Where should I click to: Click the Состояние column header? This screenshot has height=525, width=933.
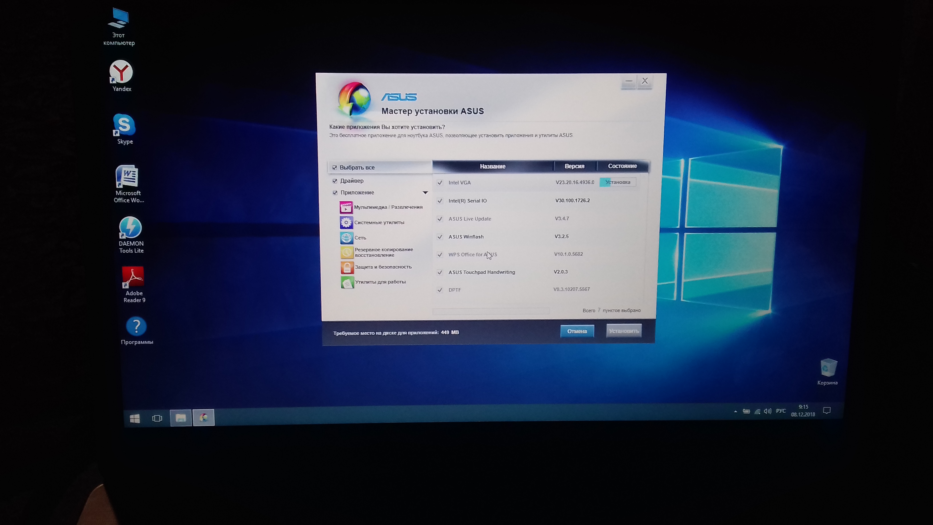point(622,166)
